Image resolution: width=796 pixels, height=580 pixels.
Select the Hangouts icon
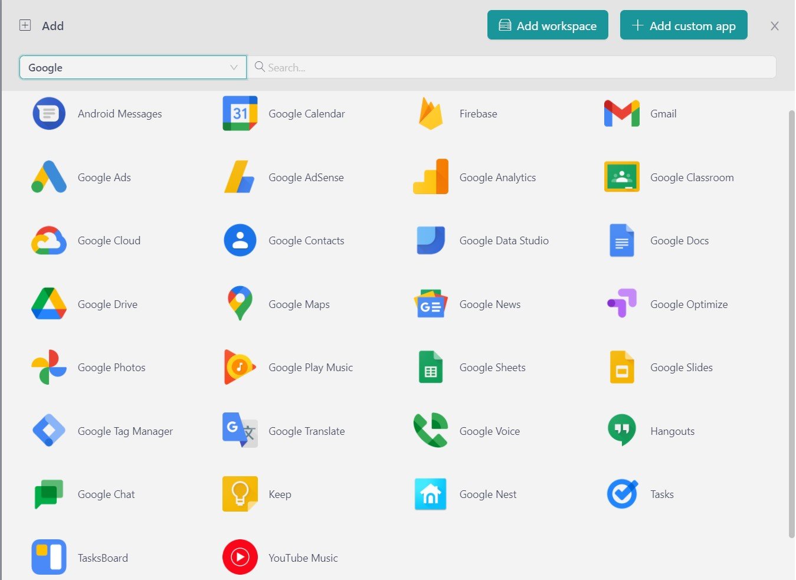coord(621,431)
